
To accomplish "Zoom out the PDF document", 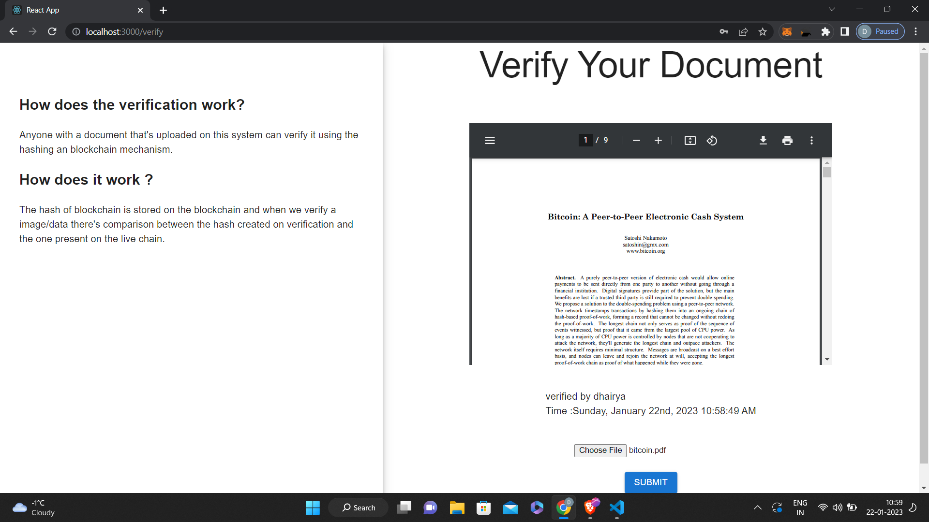I will coord(636,141).
